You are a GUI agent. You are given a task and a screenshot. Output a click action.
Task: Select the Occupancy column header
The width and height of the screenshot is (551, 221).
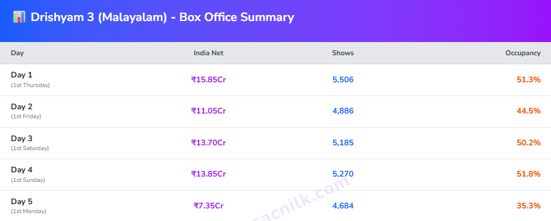pyautogui.click(x=523, y=53)
